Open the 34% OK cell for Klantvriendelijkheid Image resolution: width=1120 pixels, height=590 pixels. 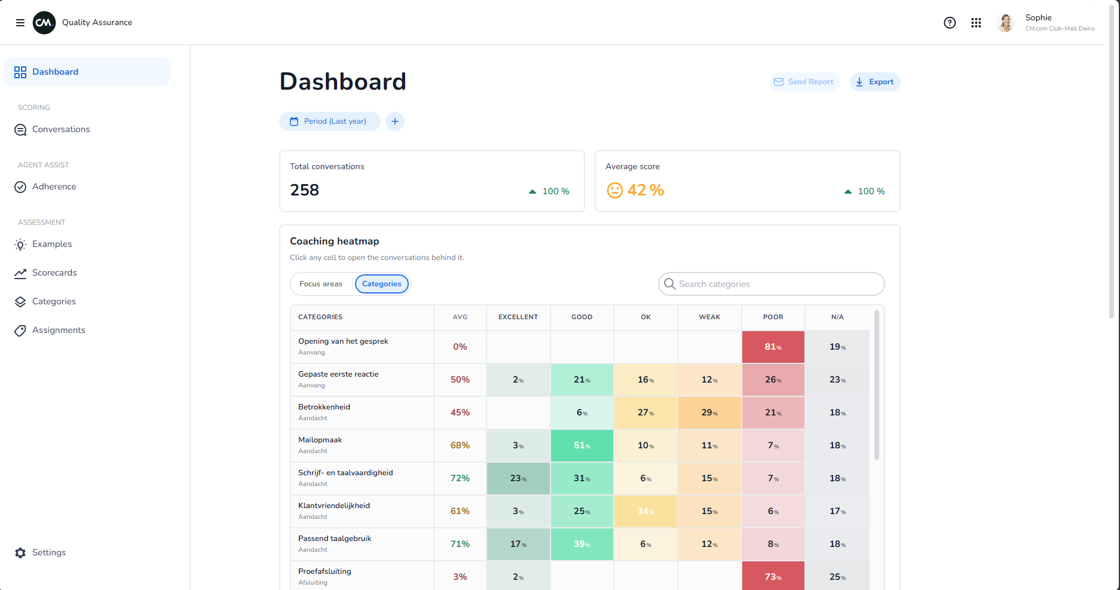tap(646, 512)
